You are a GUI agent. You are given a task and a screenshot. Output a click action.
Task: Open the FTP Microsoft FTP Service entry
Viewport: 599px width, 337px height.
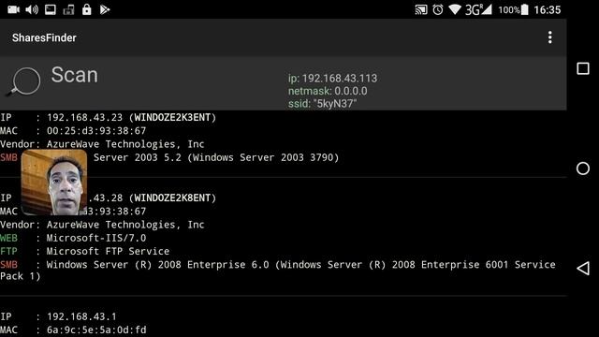[85, 252]
